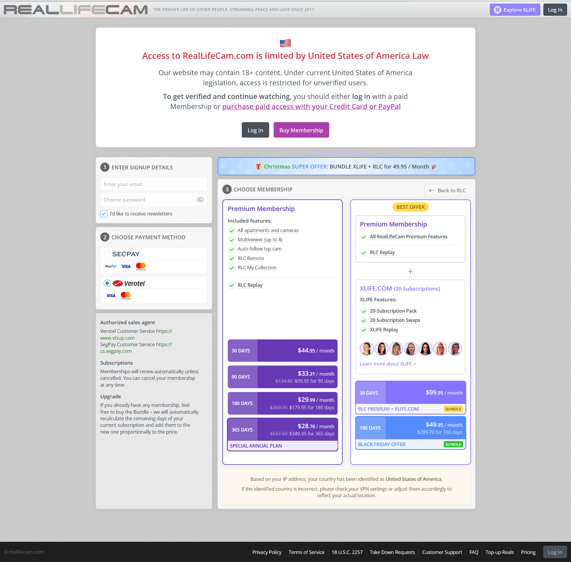Click the RealLifeCam logo
Viewport: 571px width, 562px height.
(76, 10)
